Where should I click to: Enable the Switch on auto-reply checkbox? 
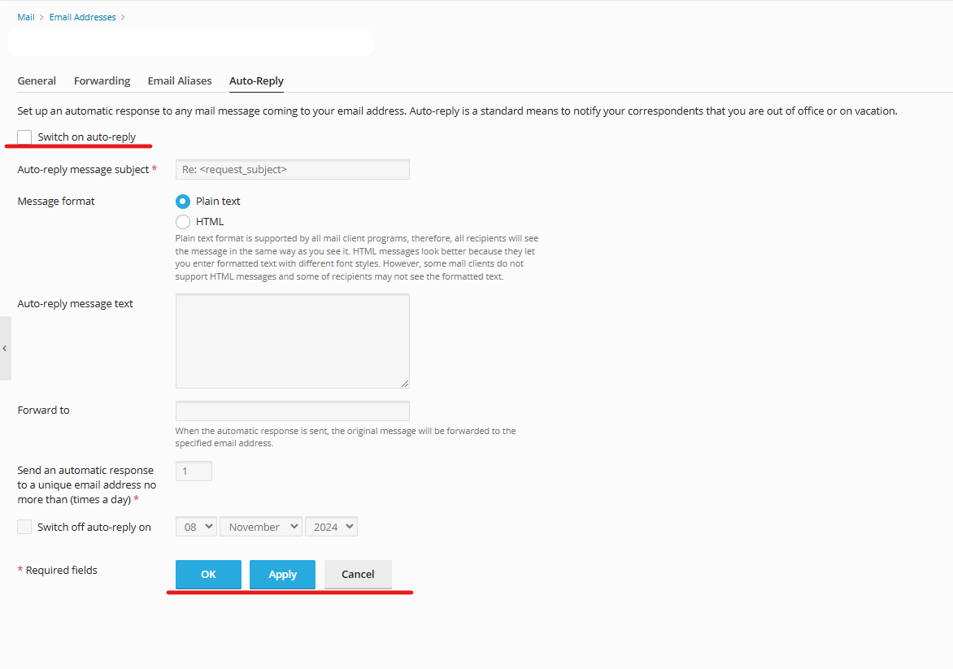(24, 137)
